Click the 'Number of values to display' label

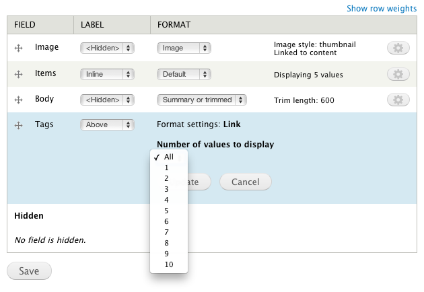pyautogui.click(x=215, y=145)
